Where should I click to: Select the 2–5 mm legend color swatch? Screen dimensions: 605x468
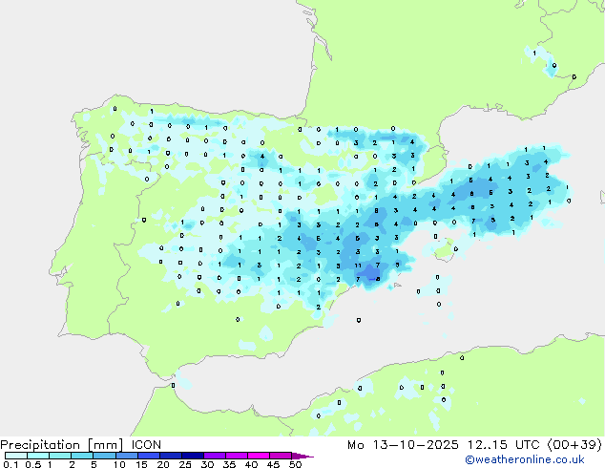(82, 456)
